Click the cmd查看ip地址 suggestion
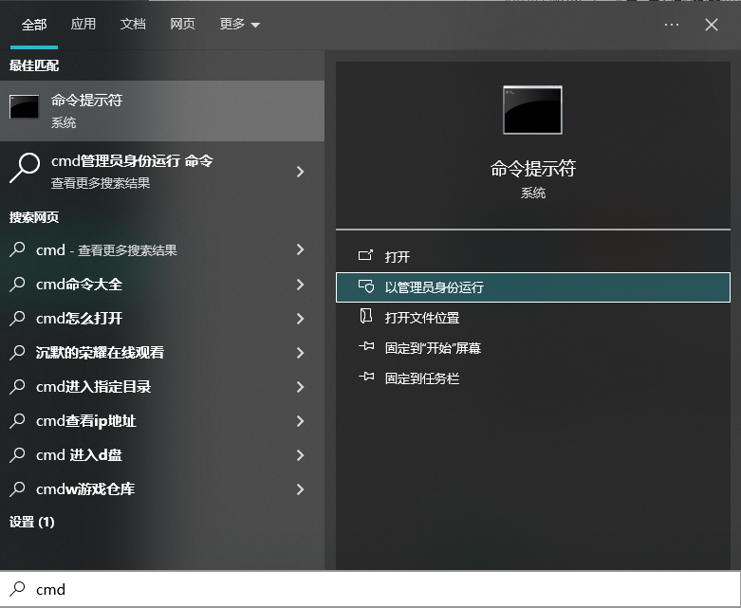 point(162,421)
